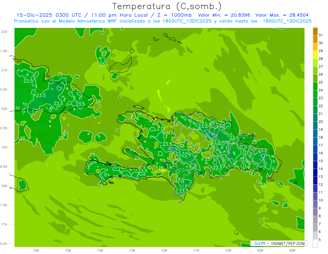The width and height of the screenshot is (328, 254).
Task: Click the '29' value on the color legend
Action: [321, 51]
